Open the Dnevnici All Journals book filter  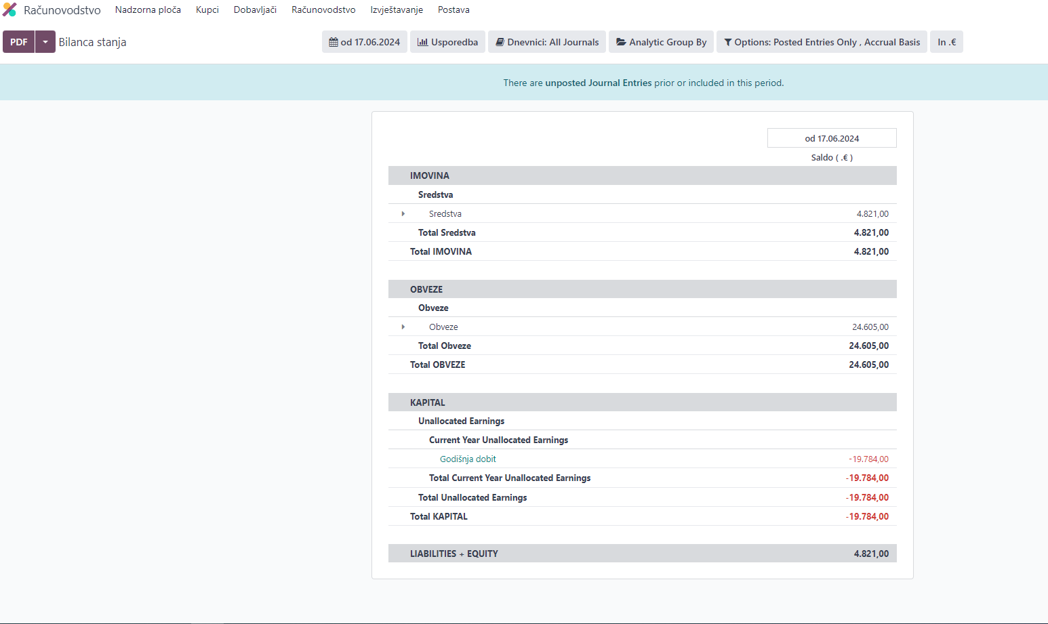[547, 42]
